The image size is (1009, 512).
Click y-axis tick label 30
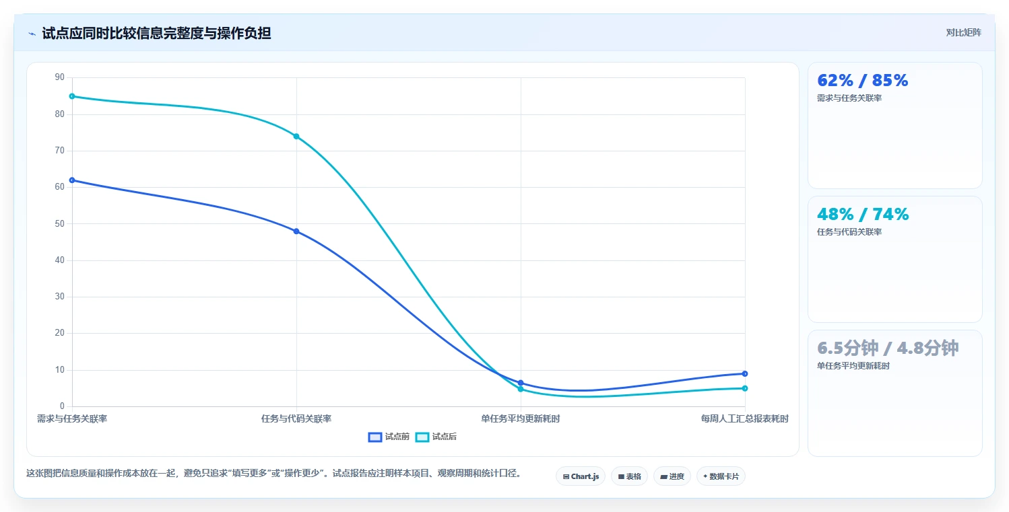point(60,297)
